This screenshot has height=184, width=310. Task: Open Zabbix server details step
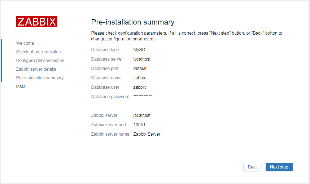[x=36, y=69]
